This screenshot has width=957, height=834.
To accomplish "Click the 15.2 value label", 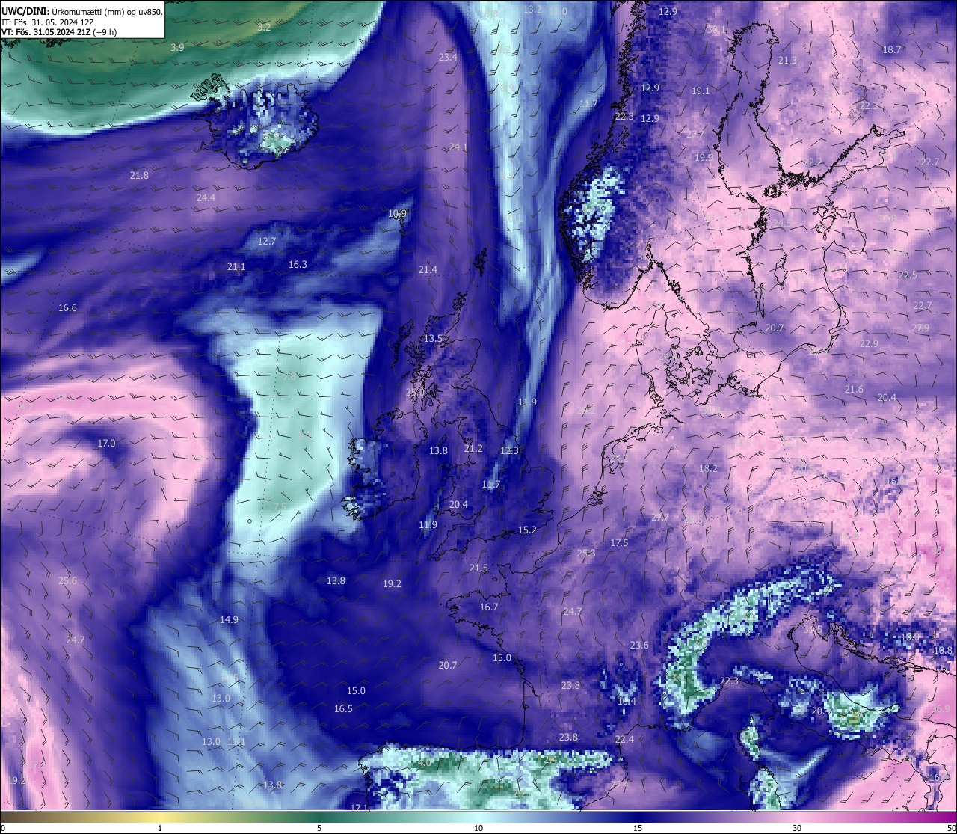I will [x=527, y=530].
